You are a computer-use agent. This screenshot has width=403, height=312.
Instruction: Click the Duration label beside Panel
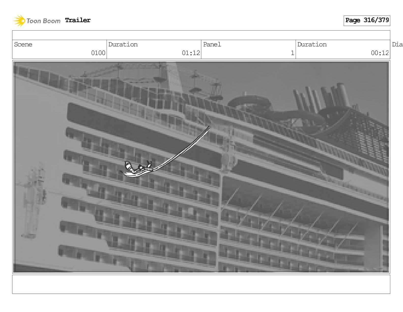pyautogui.click(x=312, y=44)
